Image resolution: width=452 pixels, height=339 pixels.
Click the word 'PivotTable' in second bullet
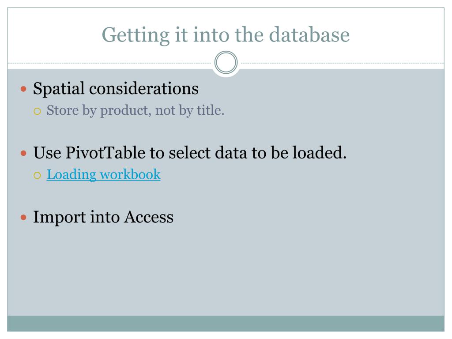click(105, 152)
